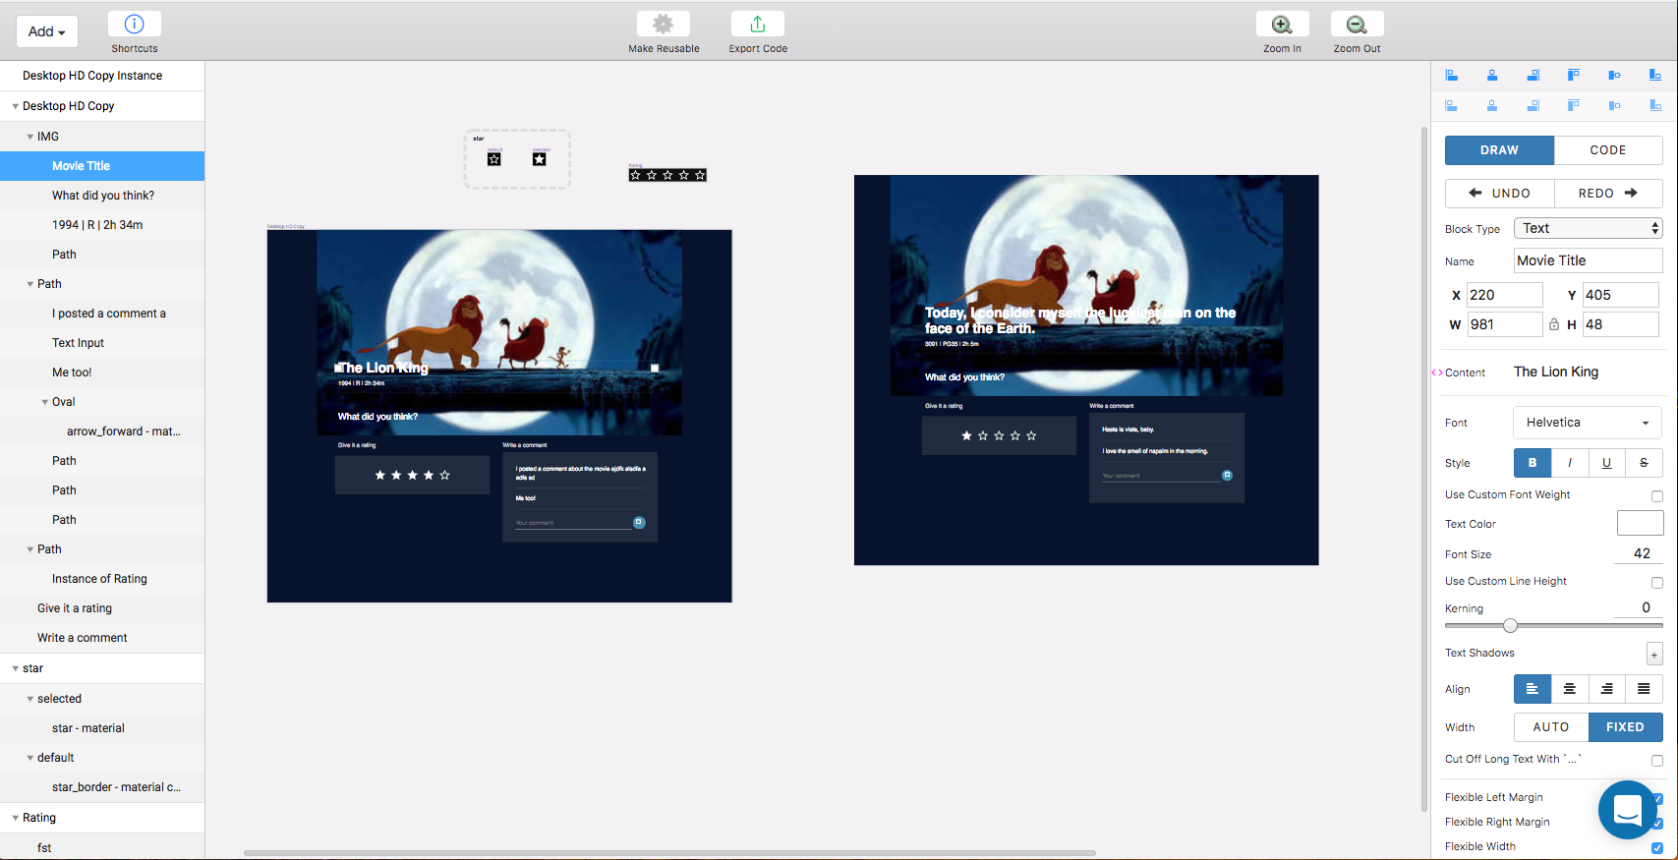Open the Helvetica font dropdown
This screenshot has width=1678, height=860.
[1587, 423]
